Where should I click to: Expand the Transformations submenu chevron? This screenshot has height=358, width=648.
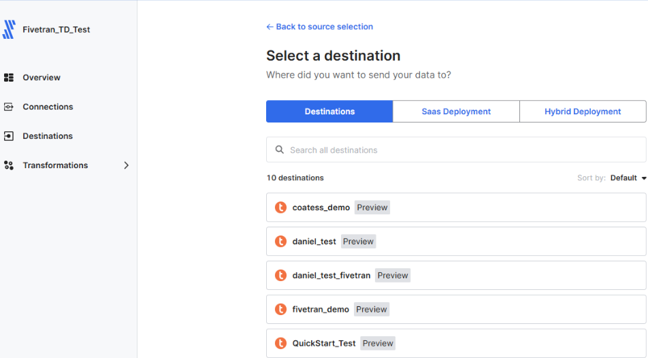point(126,165)
